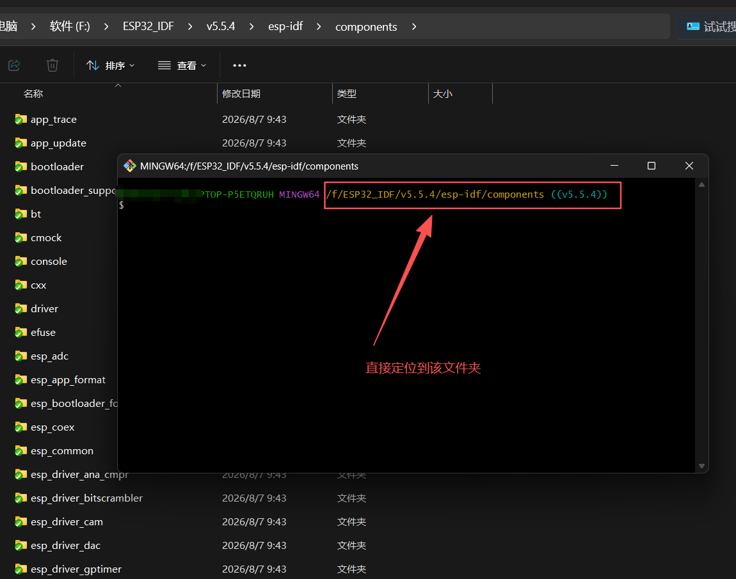Select the esp_common folder icon
The height and width of the screenshot is (579, 736).
tap(20, 451)
